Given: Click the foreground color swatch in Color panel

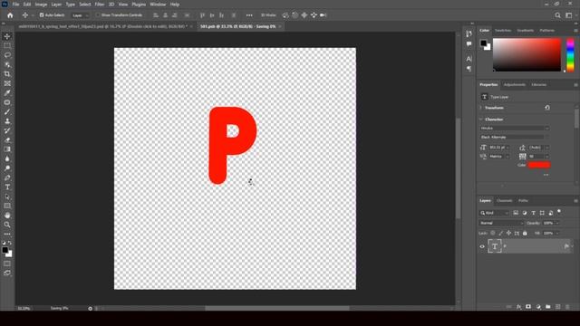Looking at the screenshot, I should click(x=483, y=43).
